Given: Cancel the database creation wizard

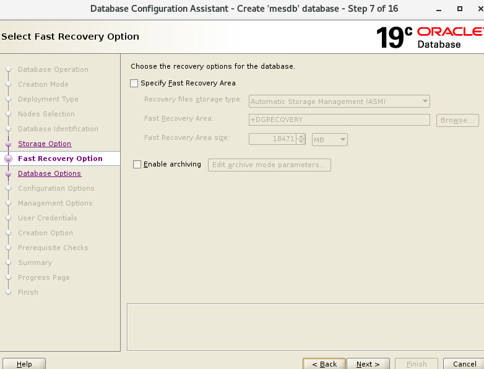Looking at the screenshot, I should coord(464,364).
